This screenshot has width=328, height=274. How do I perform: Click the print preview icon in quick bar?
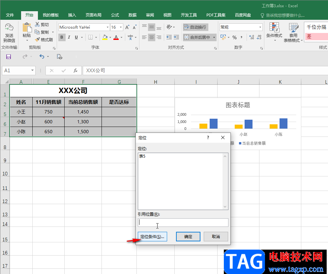click(x=60, y=57)
